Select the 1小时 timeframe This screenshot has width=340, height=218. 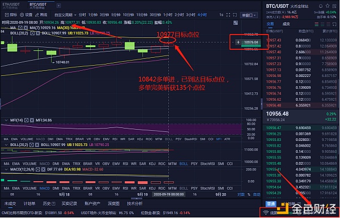click(x=168, y=15)
